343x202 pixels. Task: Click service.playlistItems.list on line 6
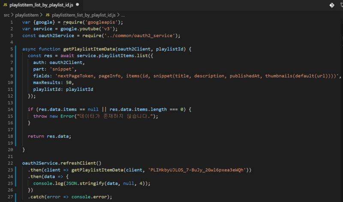pyautogui.click(x=112, y=56)
